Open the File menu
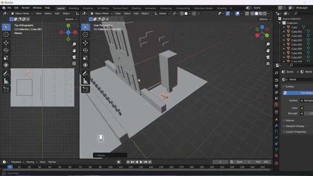 pyautogui.click(x=9, y=8)
